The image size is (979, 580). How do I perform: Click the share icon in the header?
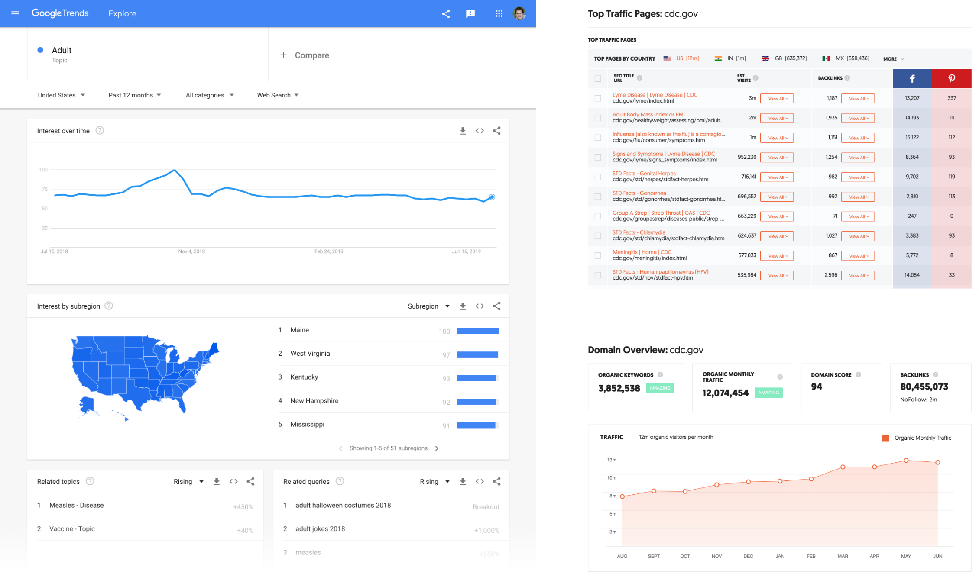pos(446,14)
